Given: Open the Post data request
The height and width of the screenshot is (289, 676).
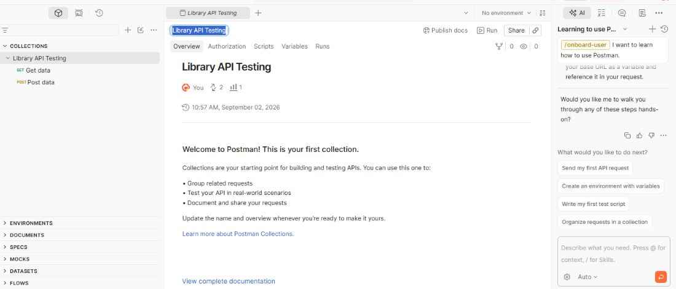Looking at the screenshot, I should 41,82.
